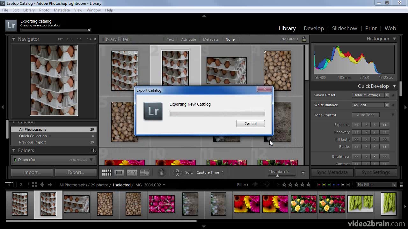
Task: Click Exposure large increase double arrow
Action: tap(385, 125)
